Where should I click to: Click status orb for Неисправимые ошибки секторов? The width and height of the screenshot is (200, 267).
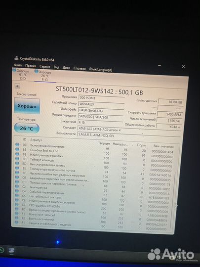[x=16, y=200]
